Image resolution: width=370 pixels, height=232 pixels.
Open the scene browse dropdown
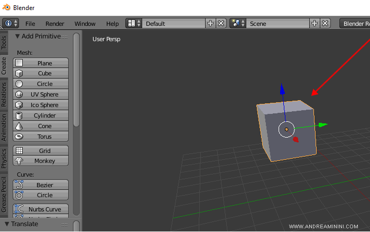[238, 24]
